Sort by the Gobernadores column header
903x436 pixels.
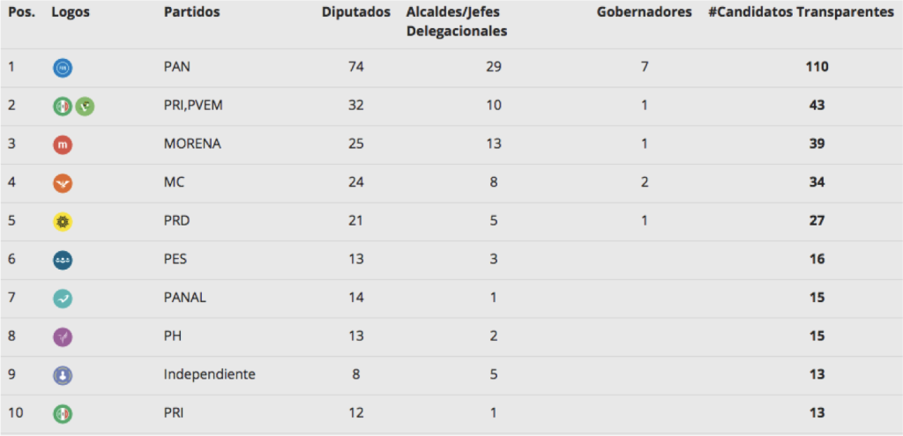tap(644, 13)
